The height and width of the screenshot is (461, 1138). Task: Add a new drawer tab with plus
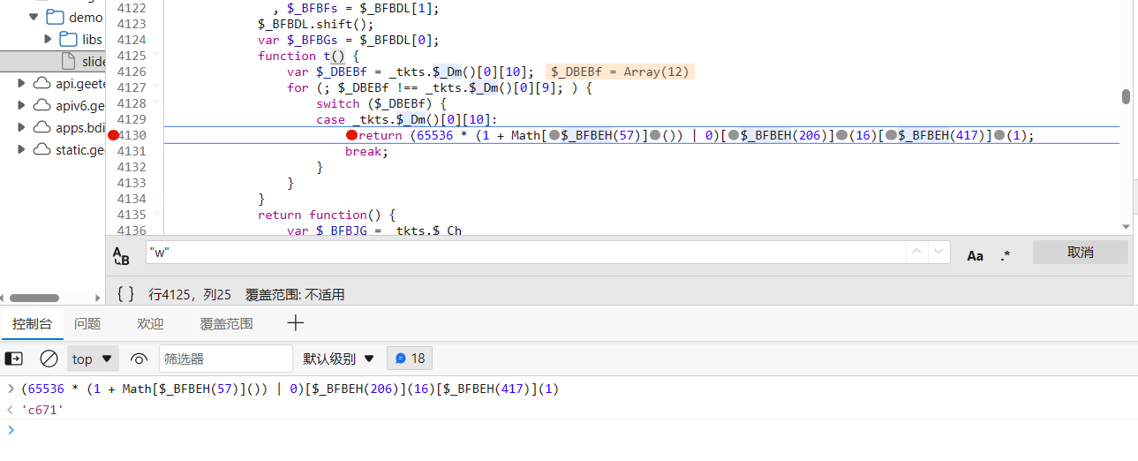click(x=296, y=323)
